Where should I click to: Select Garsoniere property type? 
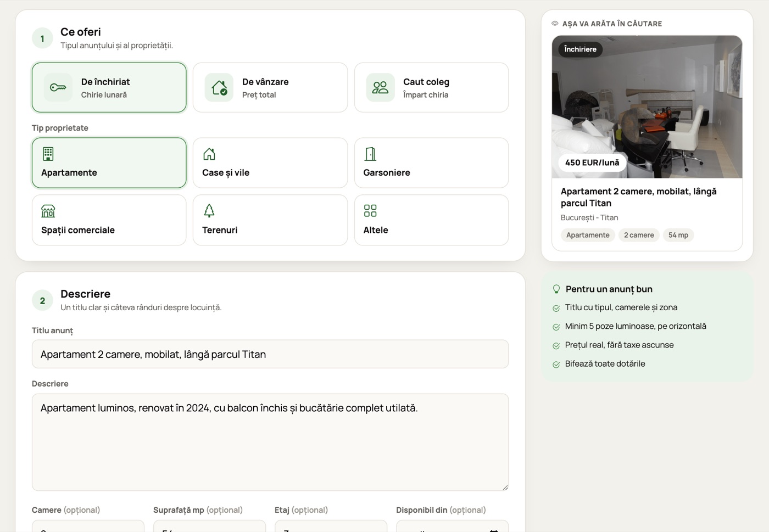[x=431, y=163]
